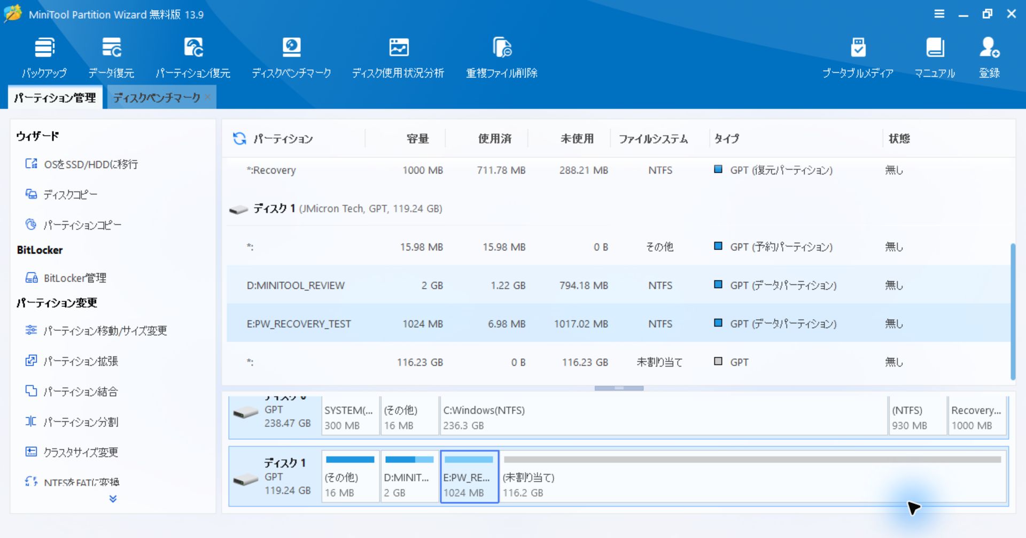The height and width of the screenshot is (538, 1026).
Task: Select D:MINIT... block in disk map
Action: 409,477
